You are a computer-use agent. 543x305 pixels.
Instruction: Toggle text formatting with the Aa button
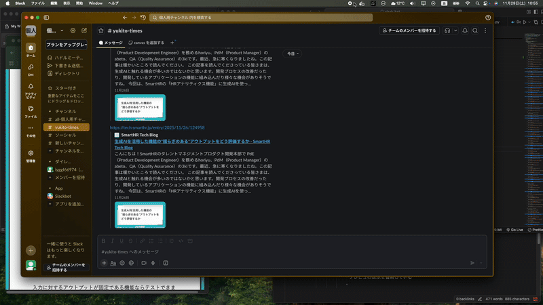[x=113, y=263]
